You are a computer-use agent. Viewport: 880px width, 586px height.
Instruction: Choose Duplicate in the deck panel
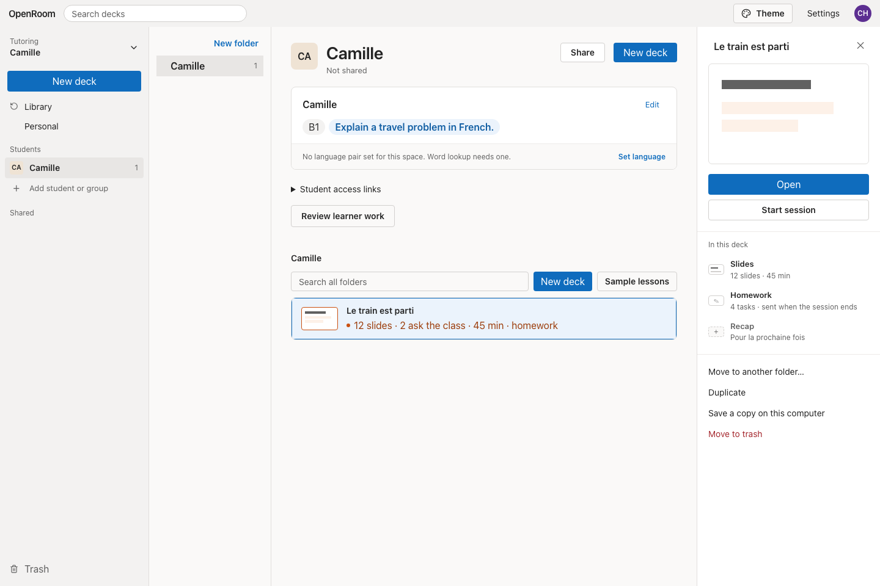727,392
